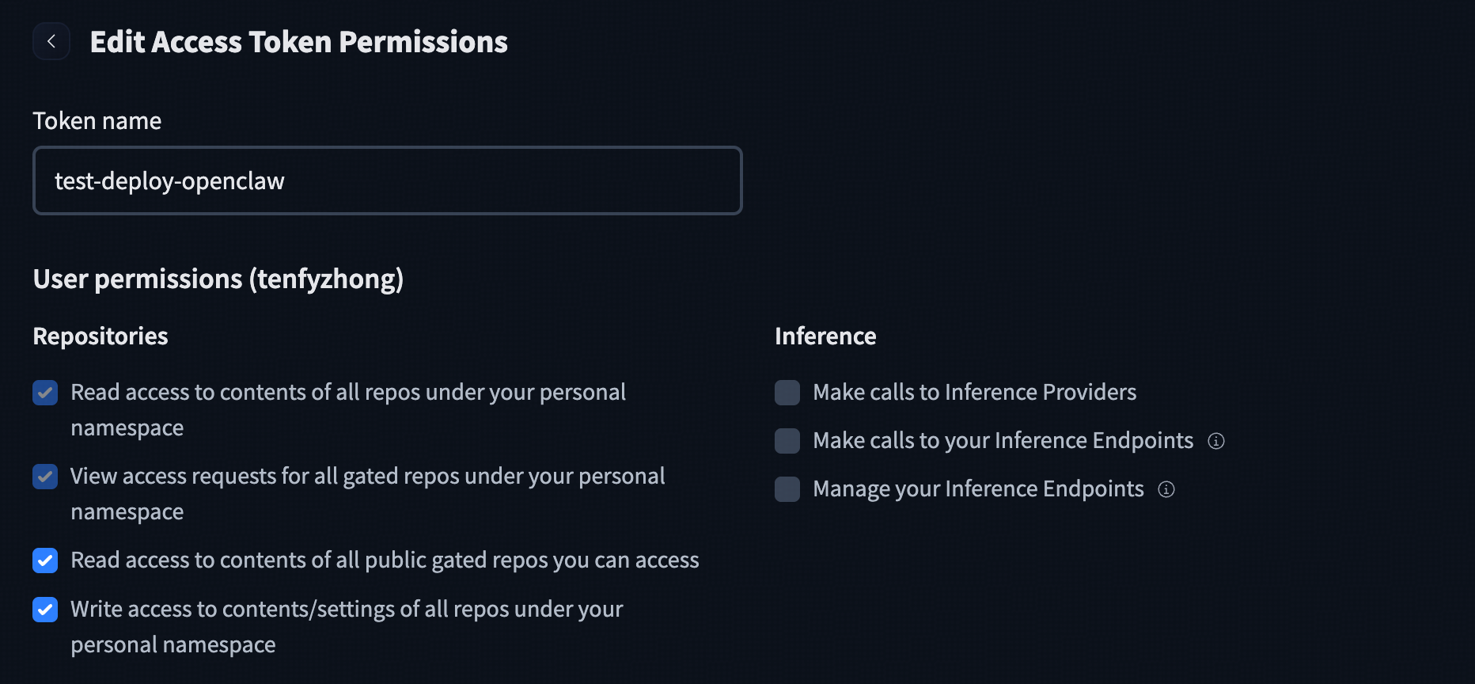The width and height of the screenshot is (1475, 684).
Task: Click the "Write access to contents/settings" label text
Action: [x=347, y=610]
